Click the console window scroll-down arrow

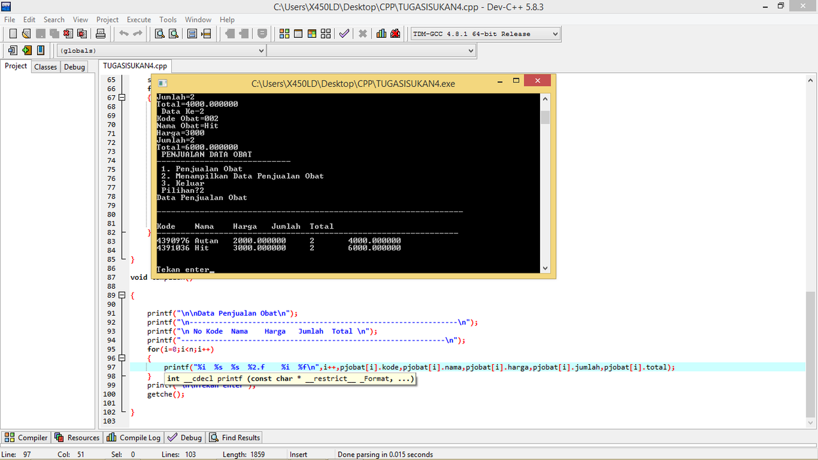coord(545,268)
